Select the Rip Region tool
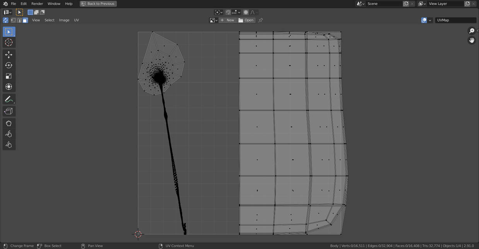The width and height of the screenshot is (479, 249). click(9, 111)
